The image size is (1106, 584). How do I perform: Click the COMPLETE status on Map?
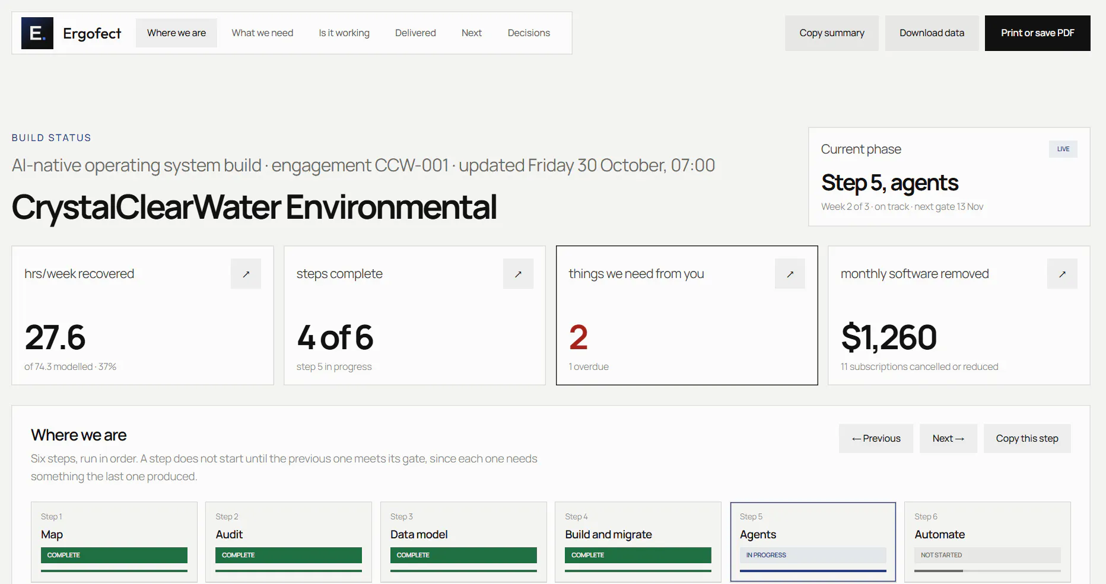114,555
